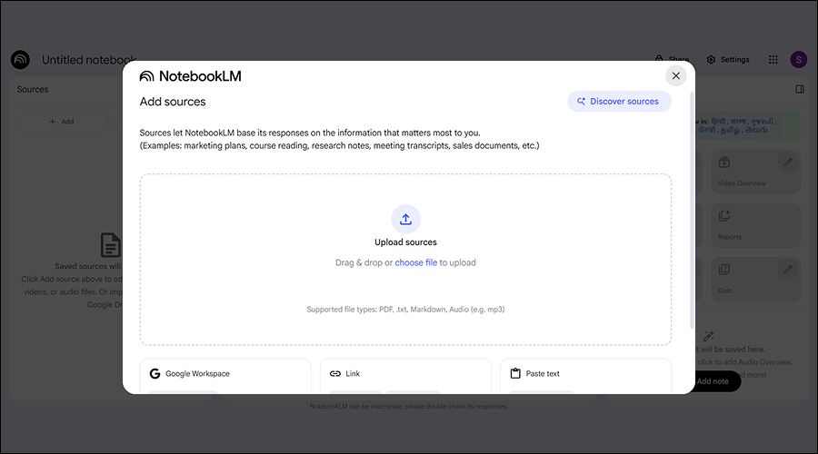Screen dimensions: 818x454
Task: Collapse the Studio side panel
Action: pyautogui.click(x=800, y=89)
